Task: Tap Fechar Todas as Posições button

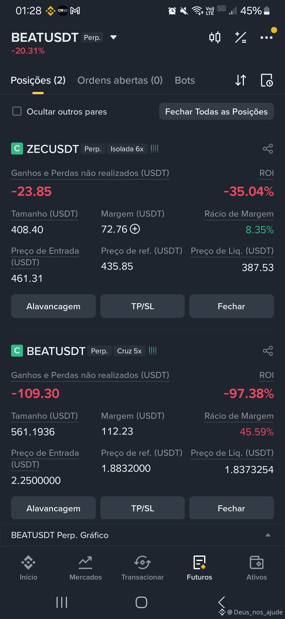Action: click(x=216, y=111)
